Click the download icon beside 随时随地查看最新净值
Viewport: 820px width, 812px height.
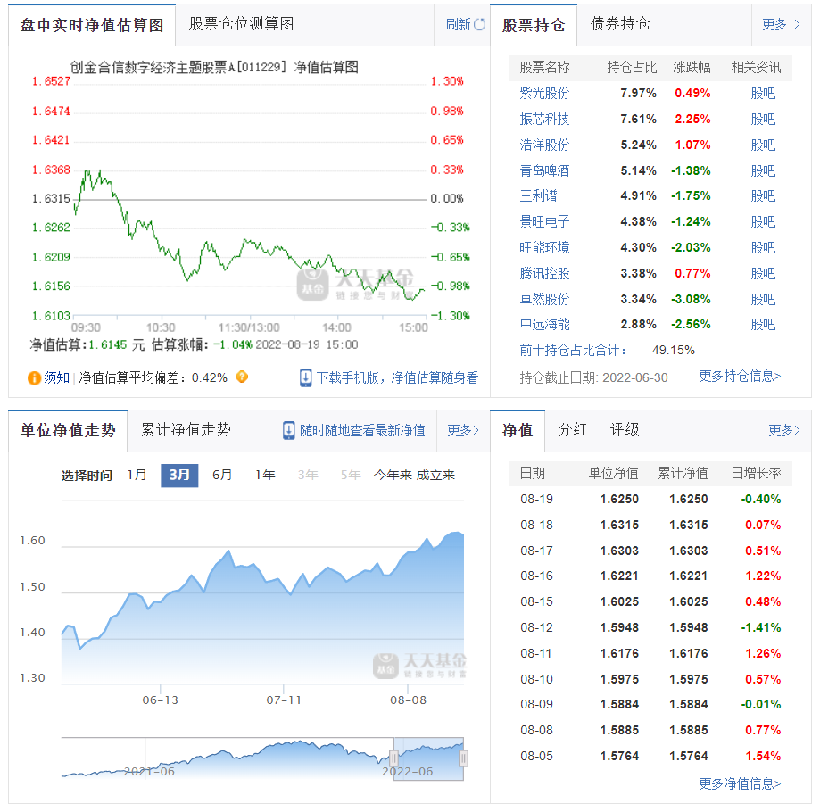(x=287, y=430)
